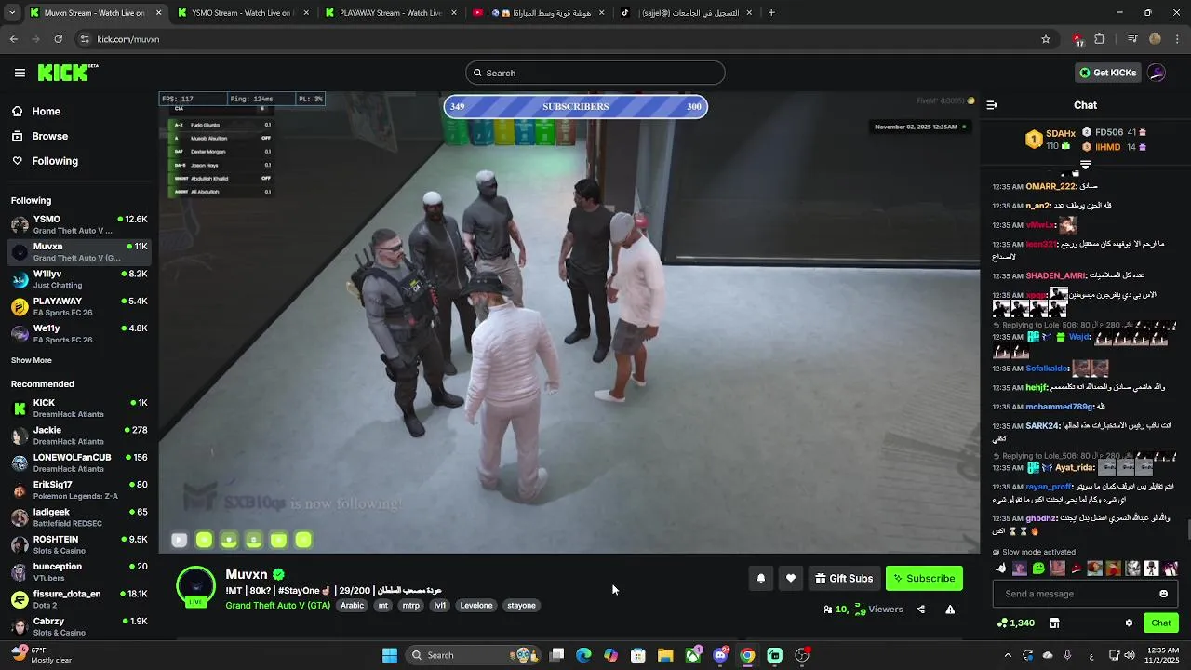Open We11y channel in Following list
Screen dimensions: 1191x670
point(79,333)
